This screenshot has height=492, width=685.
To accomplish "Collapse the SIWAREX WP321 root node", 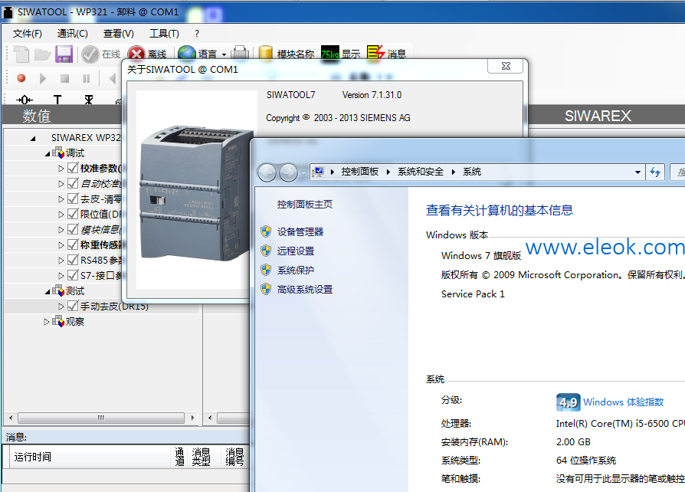I will 33,139.
